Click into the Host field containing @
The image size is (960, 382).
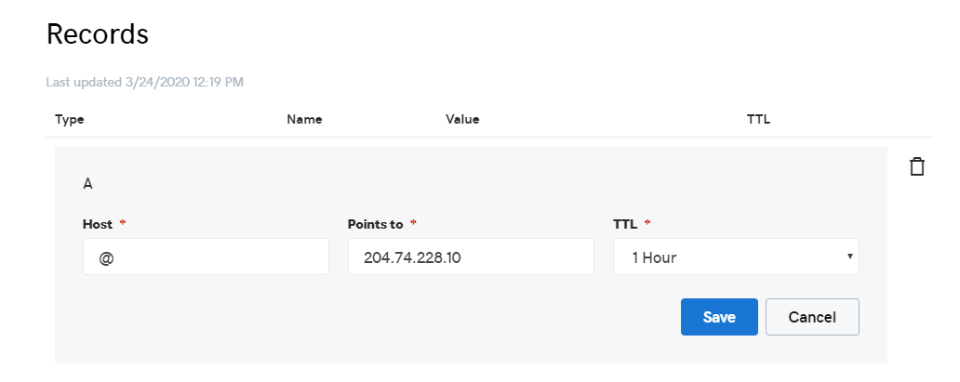tap(206, 257)
